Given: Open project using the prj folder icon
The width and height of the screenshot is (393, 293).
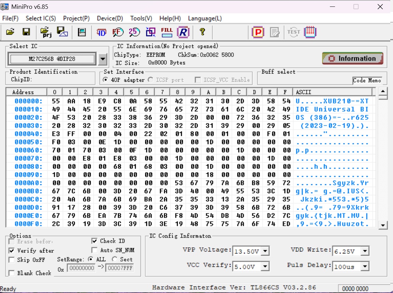Looking at the screenshot, I should (x=46, y=32).
